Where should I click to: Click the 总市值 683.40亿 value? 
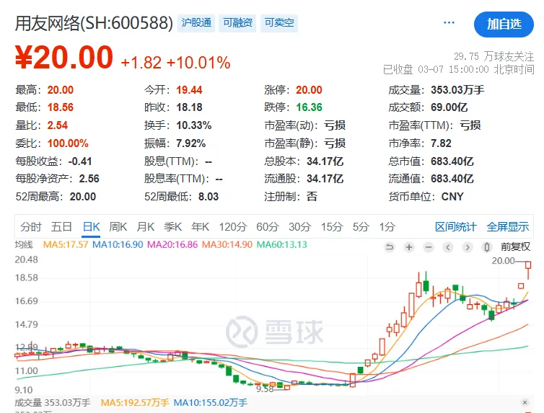[x=452, y=161]
